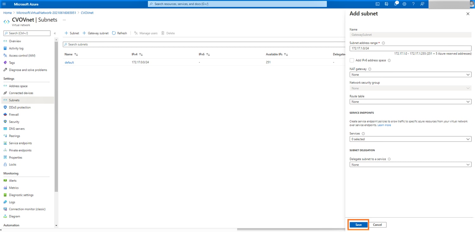Click the Gateway subnet toolbar button
This screenshot has width=475, height=232.
96,33
